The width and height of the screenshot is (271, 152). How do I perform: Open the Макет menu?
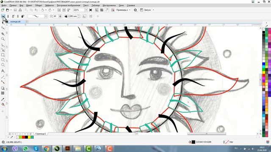[x=29, y=5]
